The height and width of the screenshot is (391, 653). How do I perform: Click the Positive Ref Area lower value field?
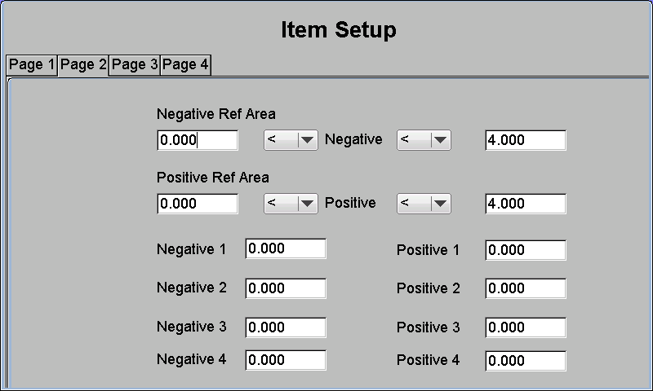(x=198, y=204)
